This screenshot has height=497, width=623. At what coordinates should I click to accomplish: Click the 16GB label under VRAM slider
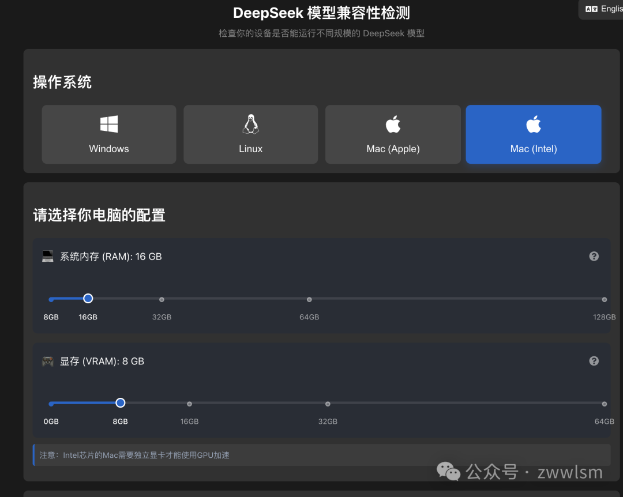pyautogui.click(x=190, y=421)
